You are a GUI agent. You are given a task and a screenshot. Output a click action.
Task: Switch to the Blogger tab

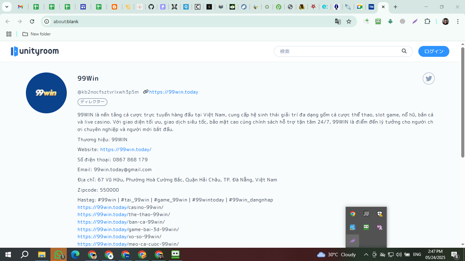[114, 7]
